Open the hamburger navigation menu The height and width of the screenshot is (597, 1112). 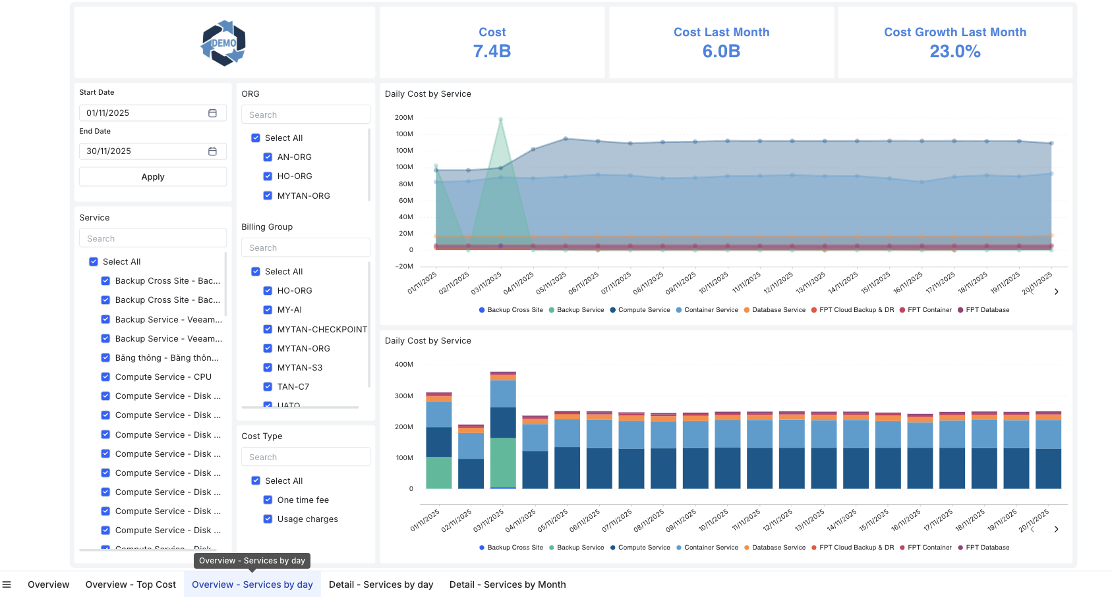(x=7, y=584)
